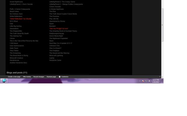Open the network tray icon with red X
The image size is (187, 116).
point(143,81)
